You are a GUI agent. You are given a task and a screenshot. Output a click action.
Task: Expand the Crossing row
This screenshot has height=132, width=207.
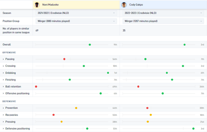[3, 66]
